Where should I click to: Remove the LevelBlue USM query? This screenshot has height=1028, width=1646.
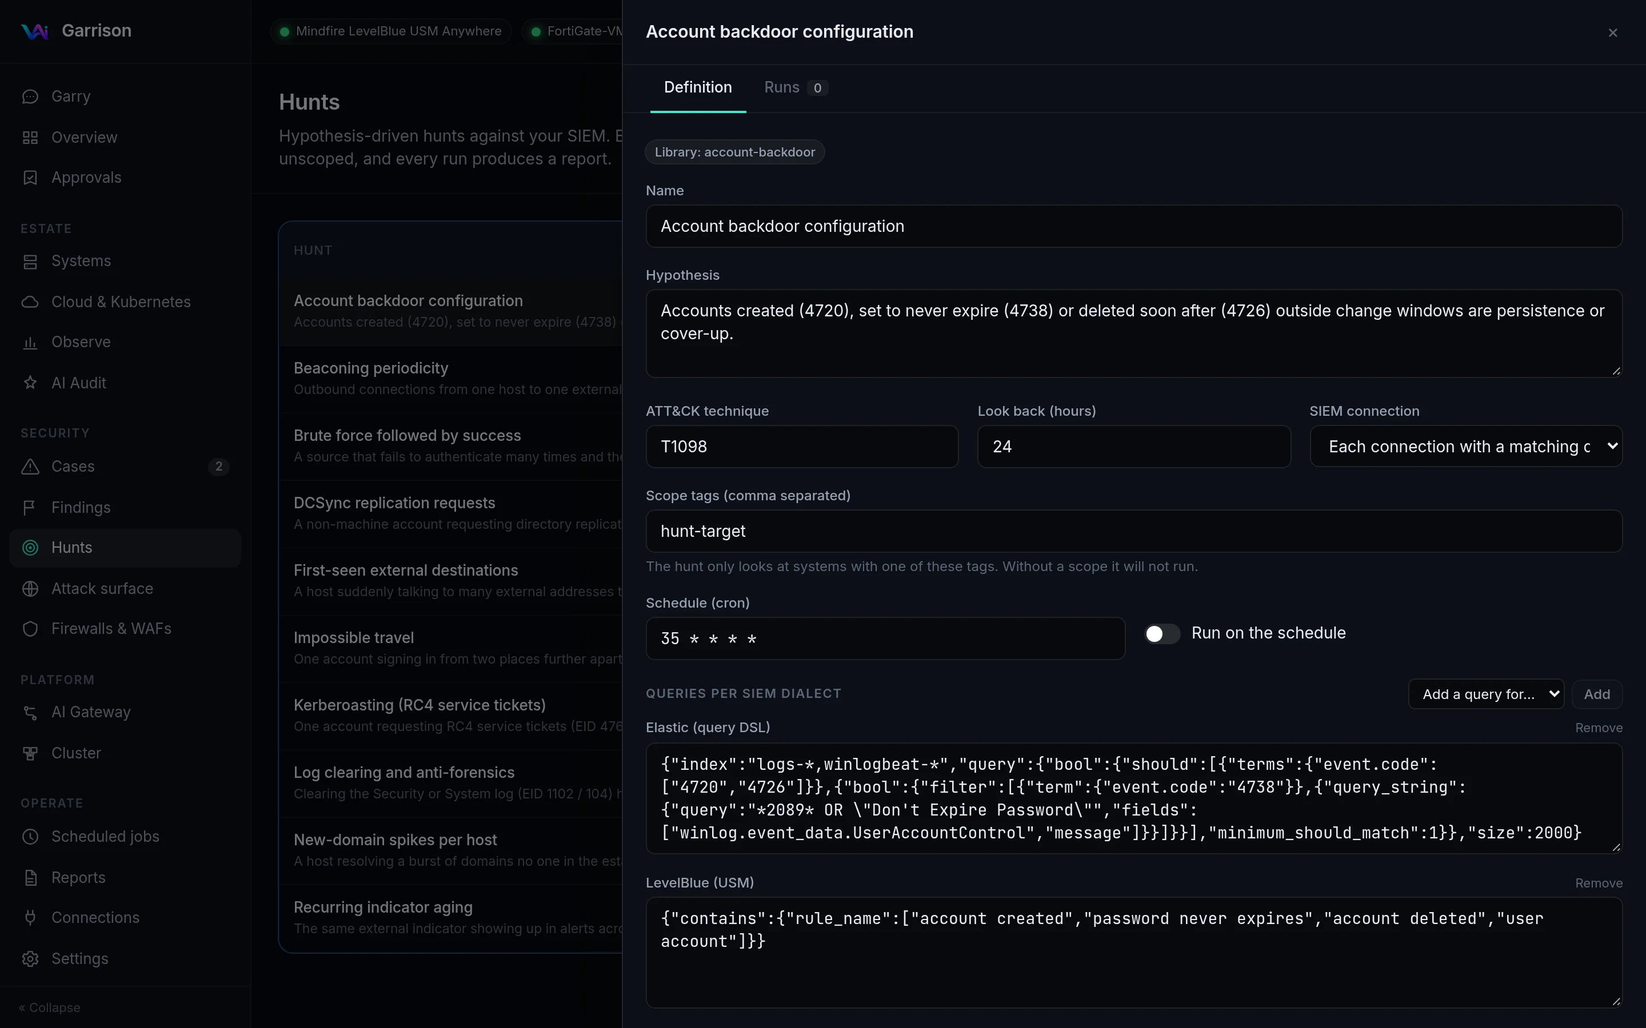click(x=1599, y=883)
